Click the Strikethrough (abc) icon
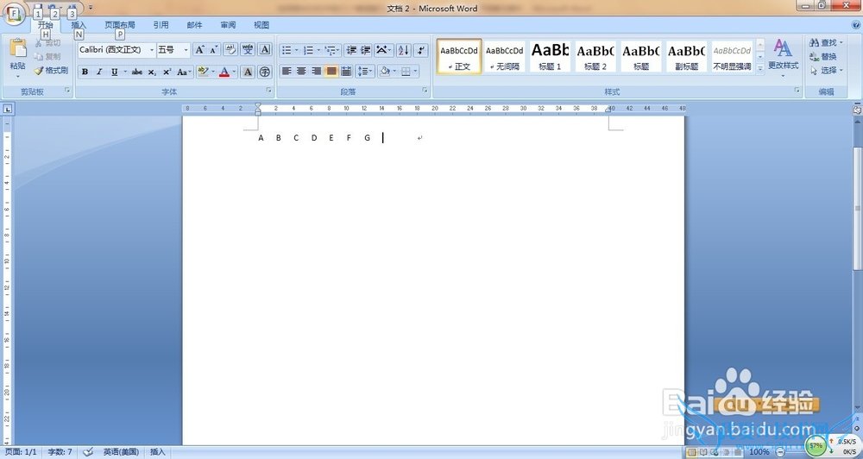The height and width of the screenshot is (459, 863). (x=137, y=72)
